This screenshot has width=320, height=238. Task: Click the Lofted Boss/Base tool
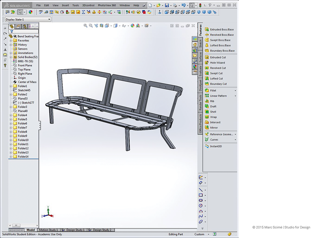point(221,45)
